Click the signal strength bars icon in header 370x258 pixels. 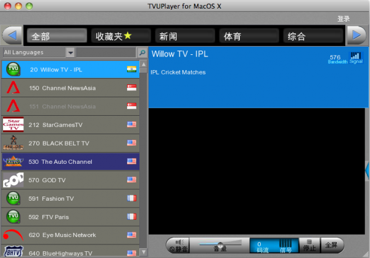(356, 56)
